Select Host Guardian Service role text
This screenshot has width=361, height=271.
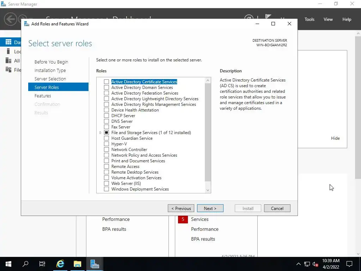coord(132,138)
